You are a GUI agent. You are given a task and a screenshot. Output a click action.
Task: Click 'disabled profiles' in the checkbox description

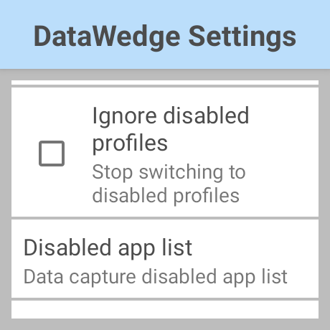point(166,196)
